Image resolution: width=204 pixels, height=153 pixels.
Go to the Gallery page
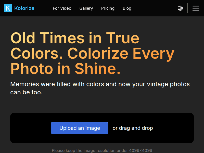click(86, 8)
